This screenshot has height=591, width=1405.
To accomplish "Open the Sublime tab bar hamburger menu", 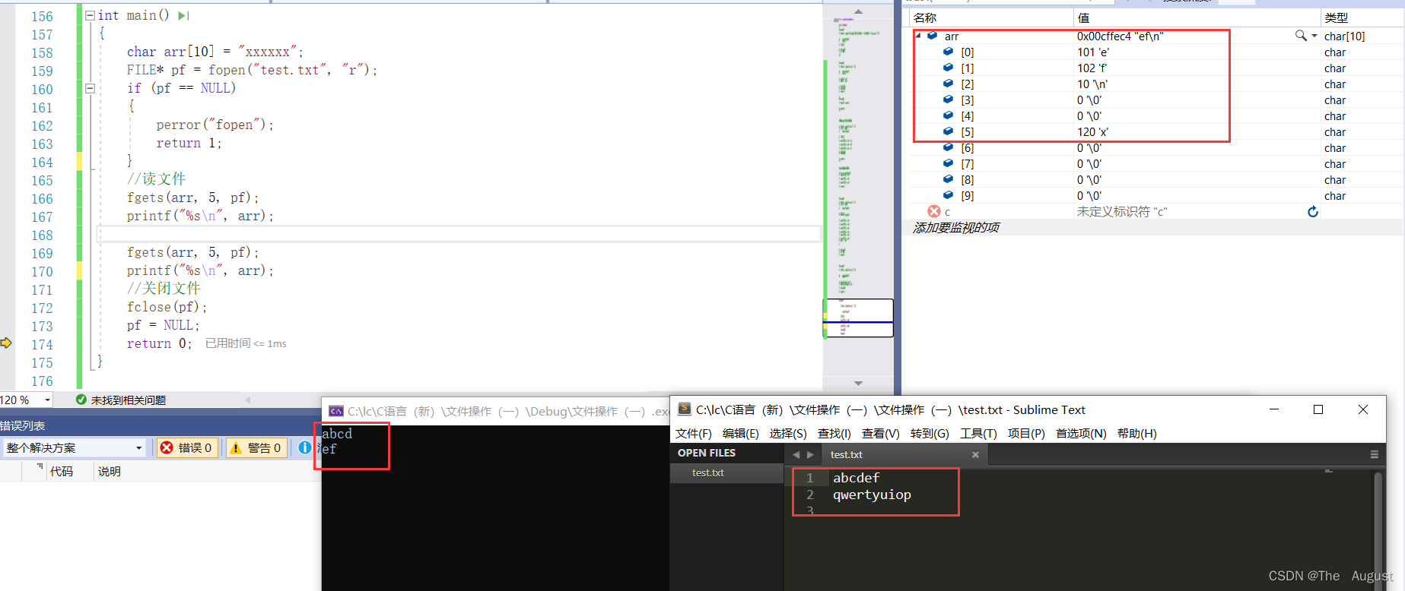I will tap(1374, 454).
